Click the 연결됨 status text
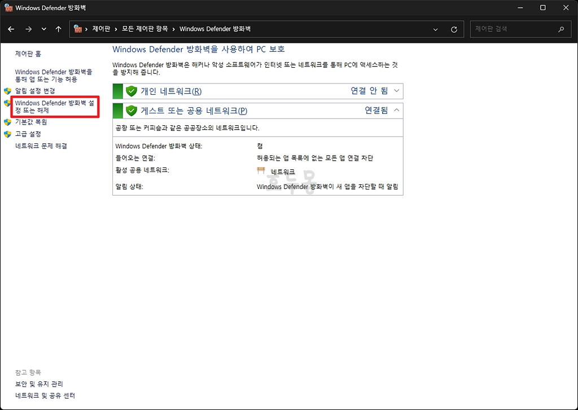Viewport: 578px width, 410px height. (x=376, y=110)
